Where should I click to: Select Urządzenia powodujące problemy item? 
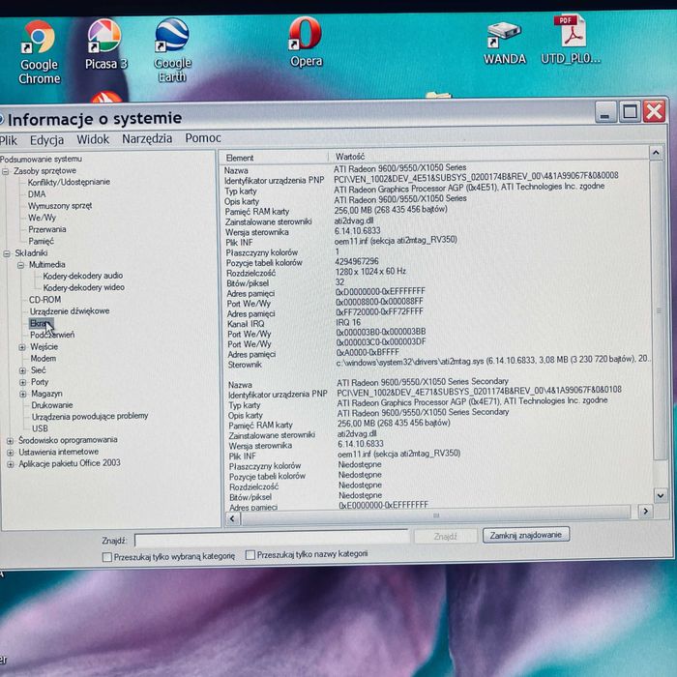[90, 416]
